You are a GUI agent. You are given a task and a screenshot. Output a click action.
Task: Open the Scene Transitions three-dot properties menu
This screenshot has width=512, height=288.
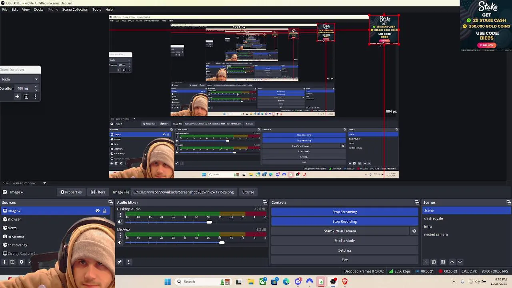point(35,96)
